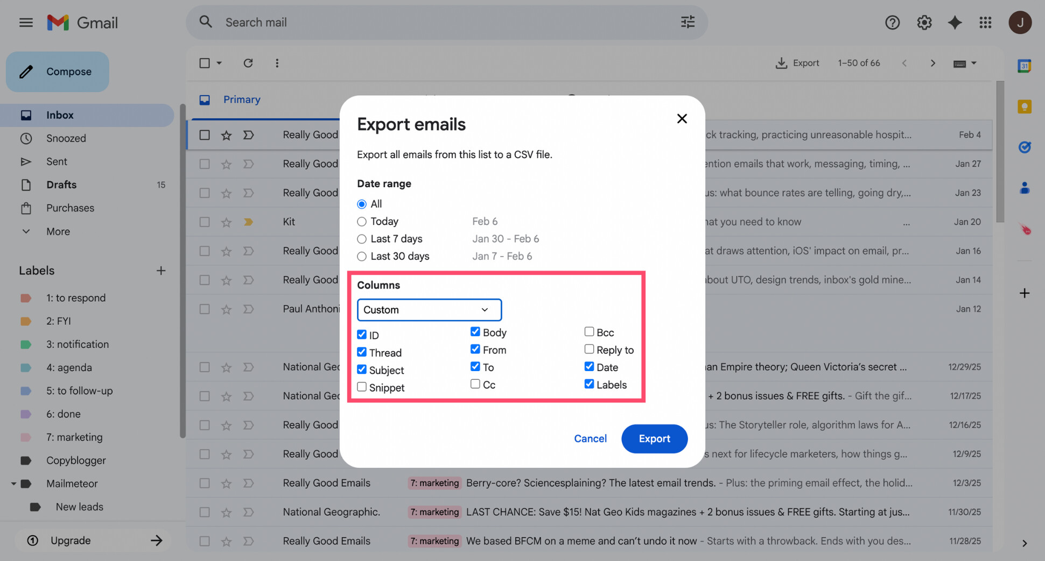Click the Search mail input field
The height and width of the screenshot is (561, 1045).
377,22
